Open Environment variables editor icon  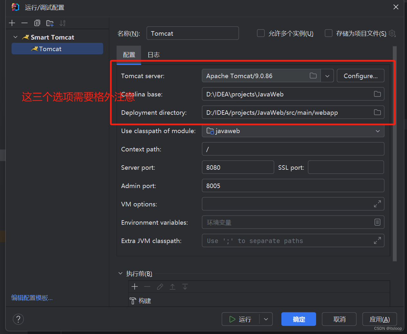377,222
